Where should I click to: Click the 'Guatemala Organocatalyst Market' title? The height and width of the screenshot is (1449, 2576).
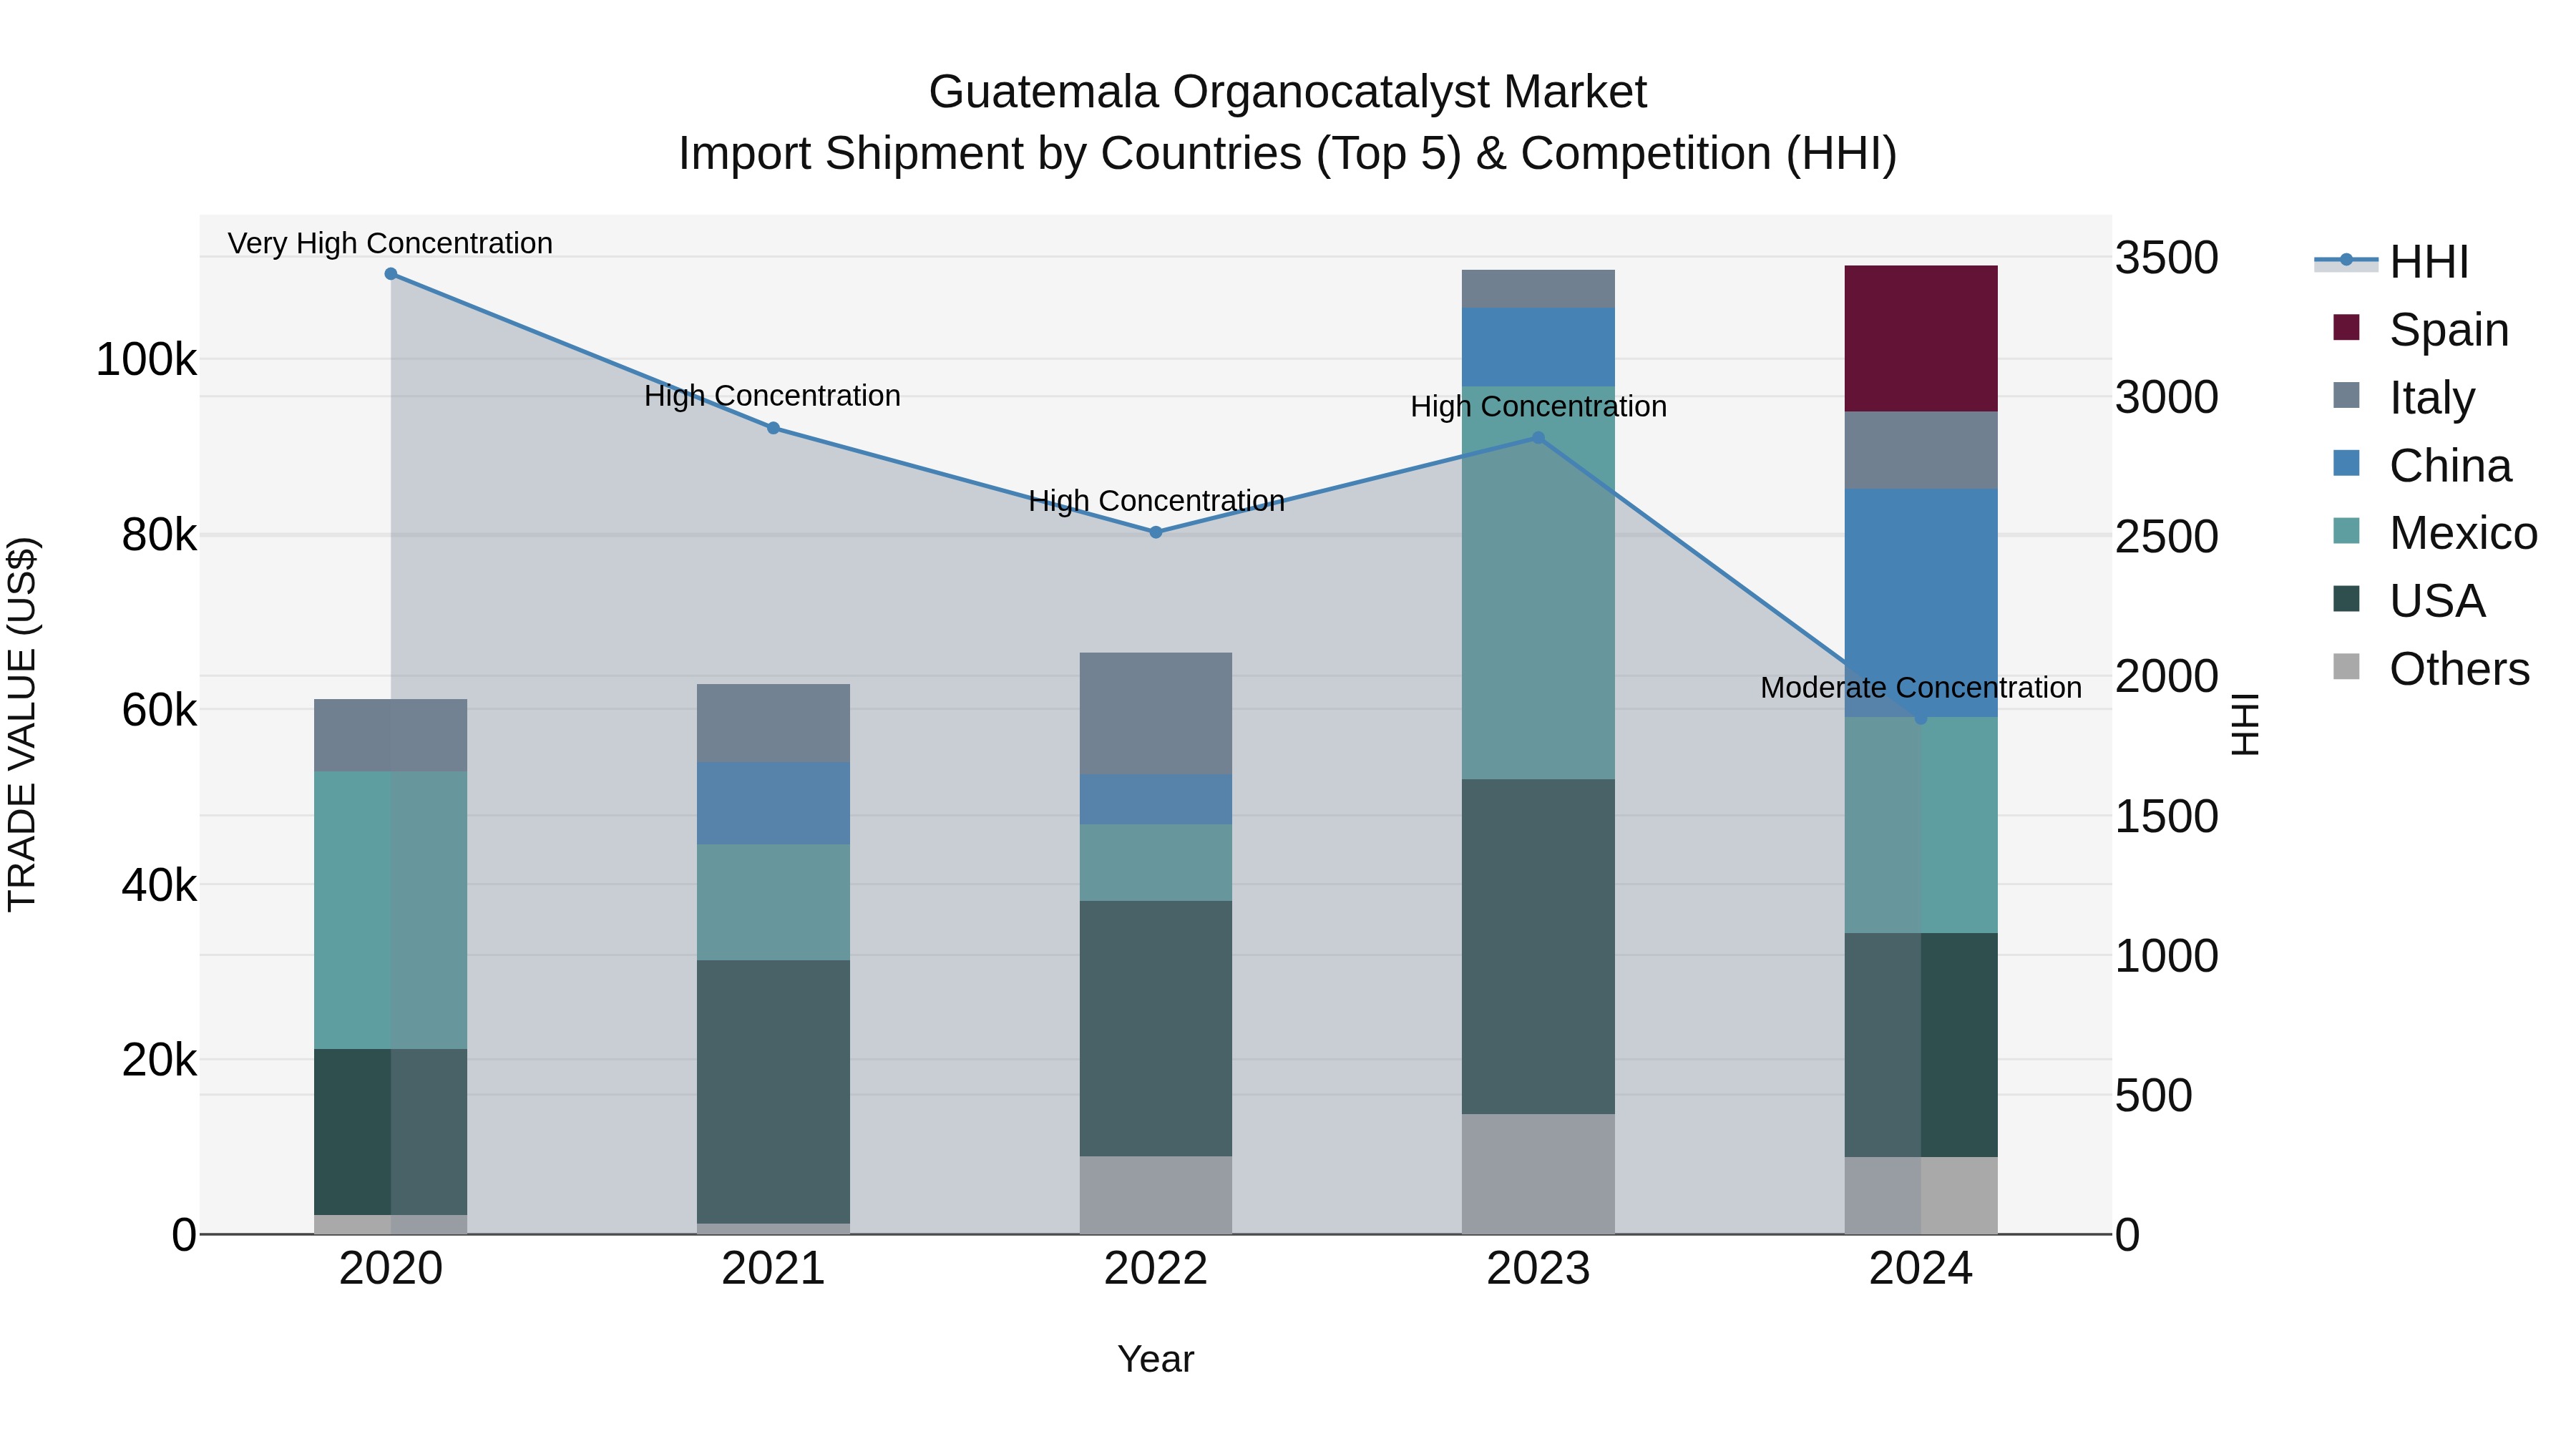[1288, 92]
